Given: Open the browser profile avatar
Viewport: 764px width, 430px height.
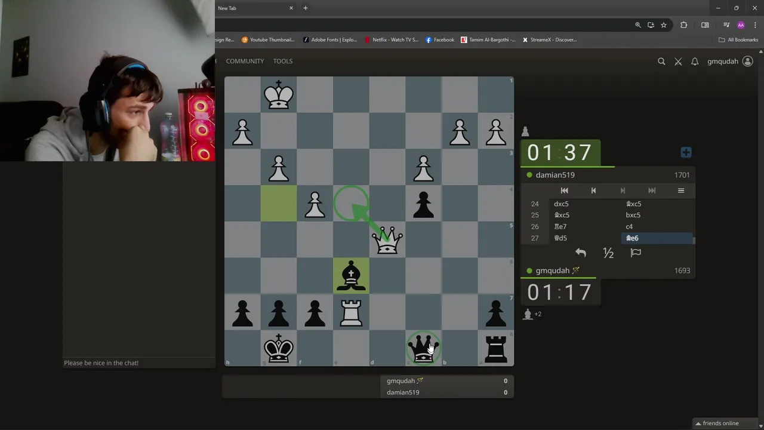Looking at the screenshot, I should coord(741,25).
